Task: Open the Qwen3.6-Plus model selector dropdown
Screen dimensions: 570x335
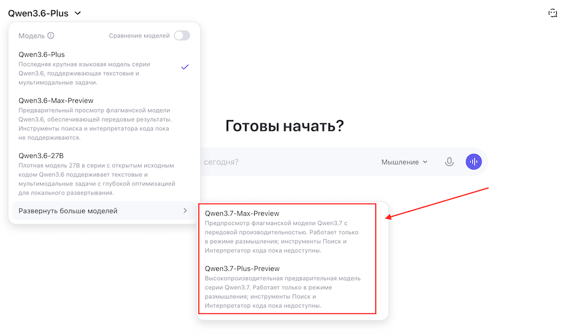Action: pos(44,14)
